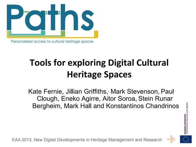Click the Heritage Spaces title line
This screenshot has width=196, height=147.
tap(99, 74)
